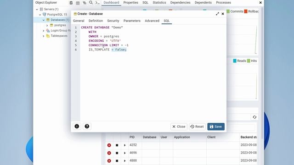Click 'CREATE DATABASE' text on line 1
The image size is (294, 165).
(95, 27)
